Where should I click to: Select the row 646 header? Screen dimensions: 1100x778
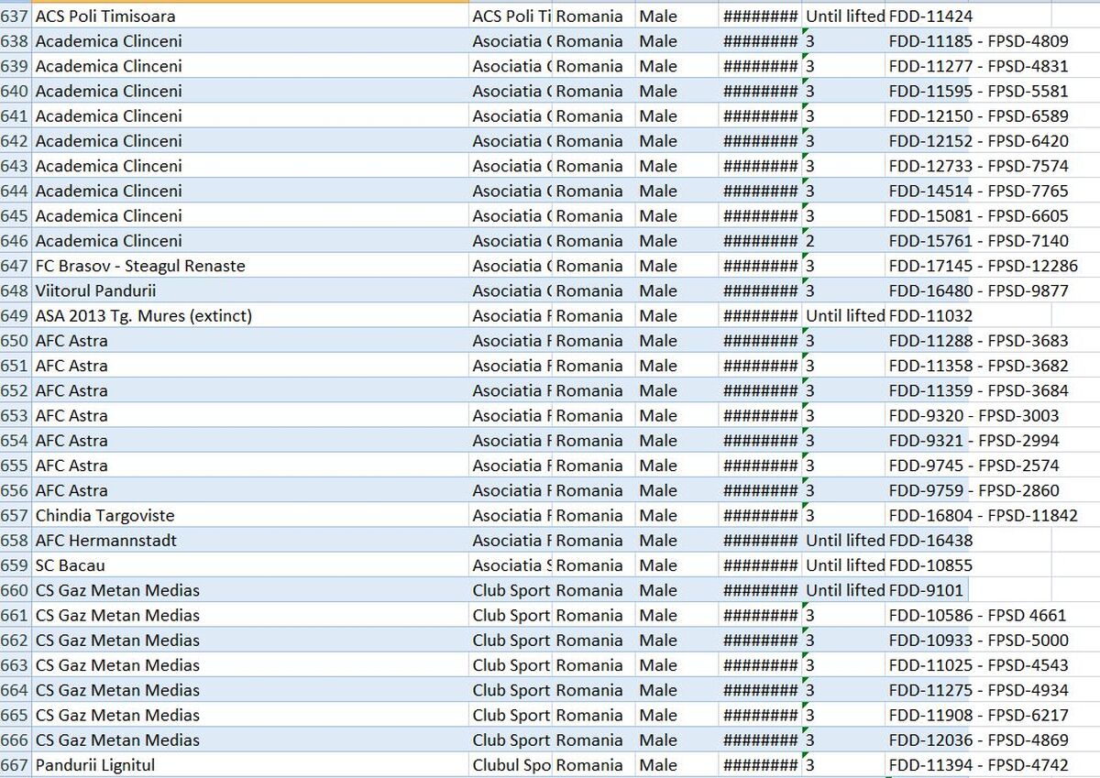pyautogui.click(x=16, y=240)
